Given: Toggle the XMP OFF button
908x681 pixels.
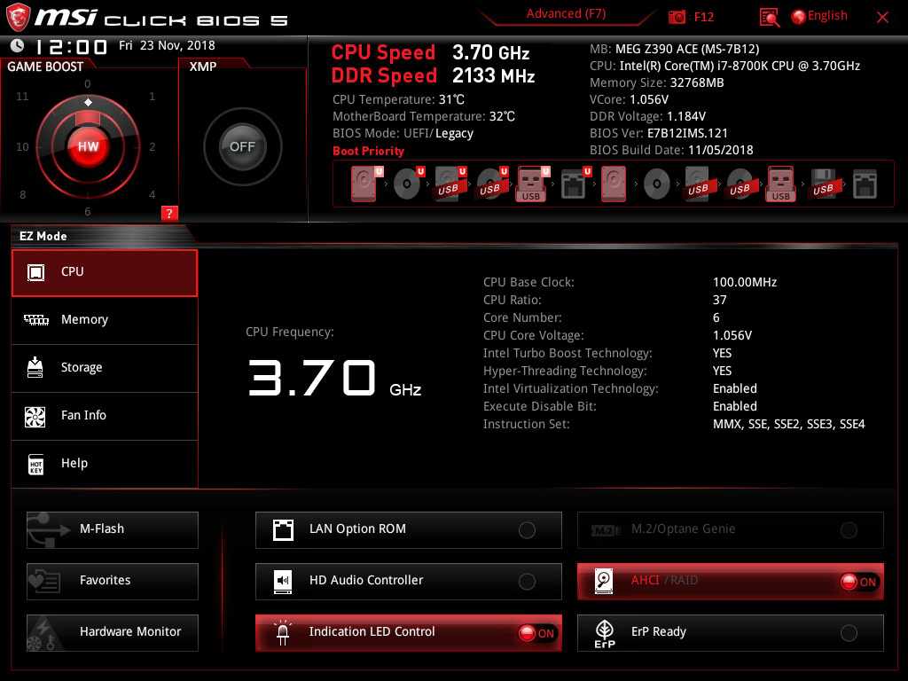Looking at the screenshot, I should click(x=242, y=146).
